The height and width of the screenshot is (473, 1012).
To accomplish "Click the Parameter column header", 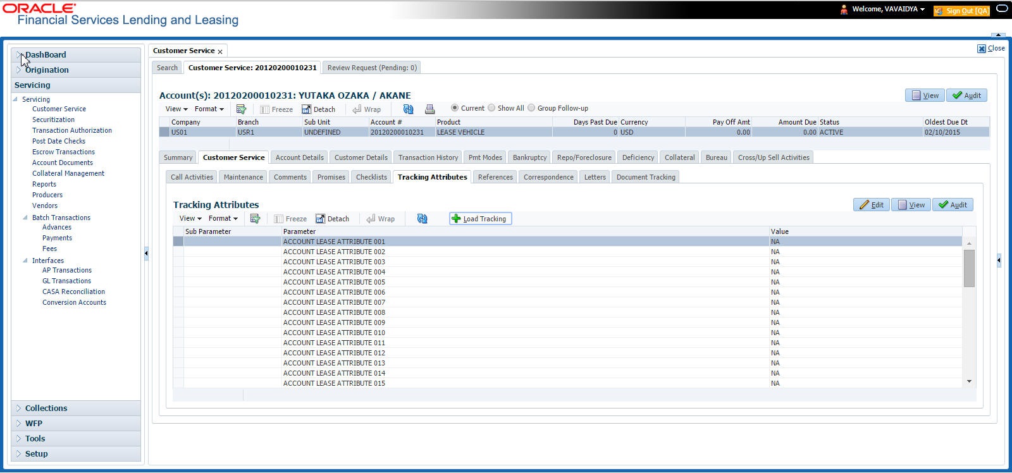I will pyautogui.click(x=525, y=231).
